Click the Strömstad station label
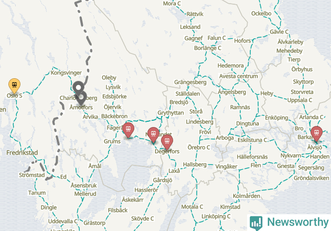Image resolution: width=331 pixels, height=231 pixels. pos(32,175)
